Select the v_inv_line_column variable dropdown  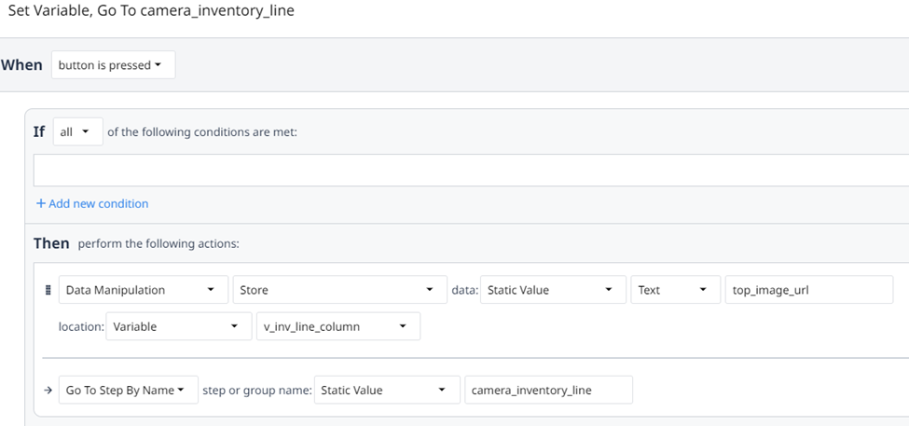click(337, 326)
